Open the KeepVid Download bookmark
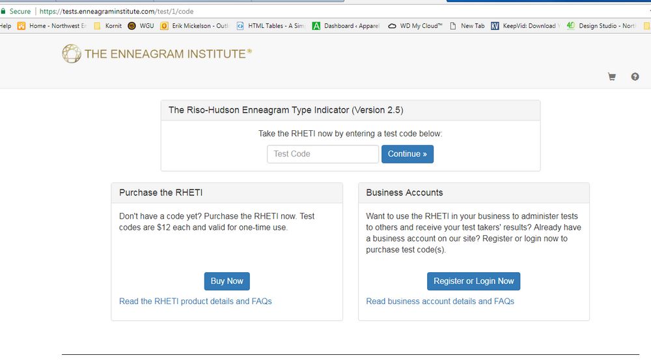 (525, 26)
